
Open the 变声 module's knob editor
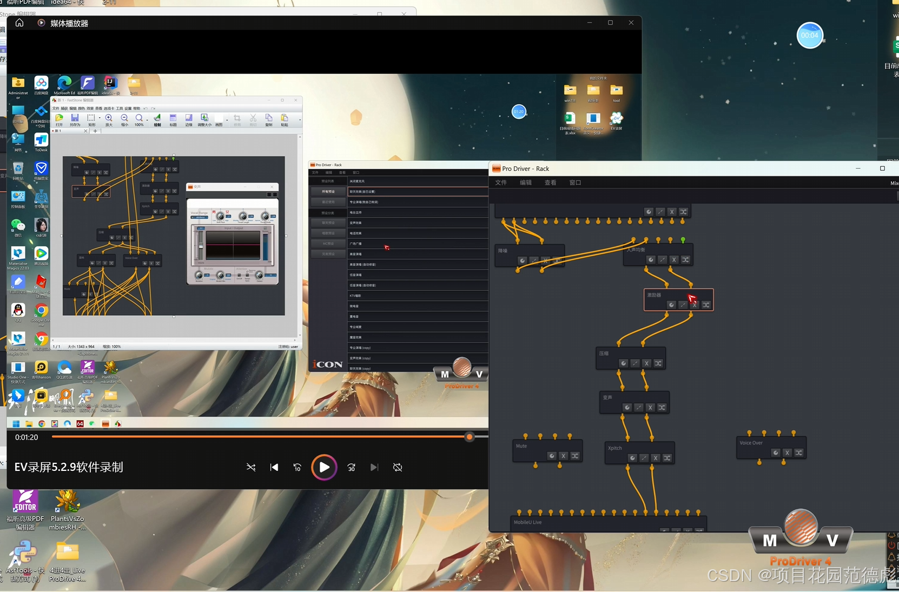(x=627, y=407)
